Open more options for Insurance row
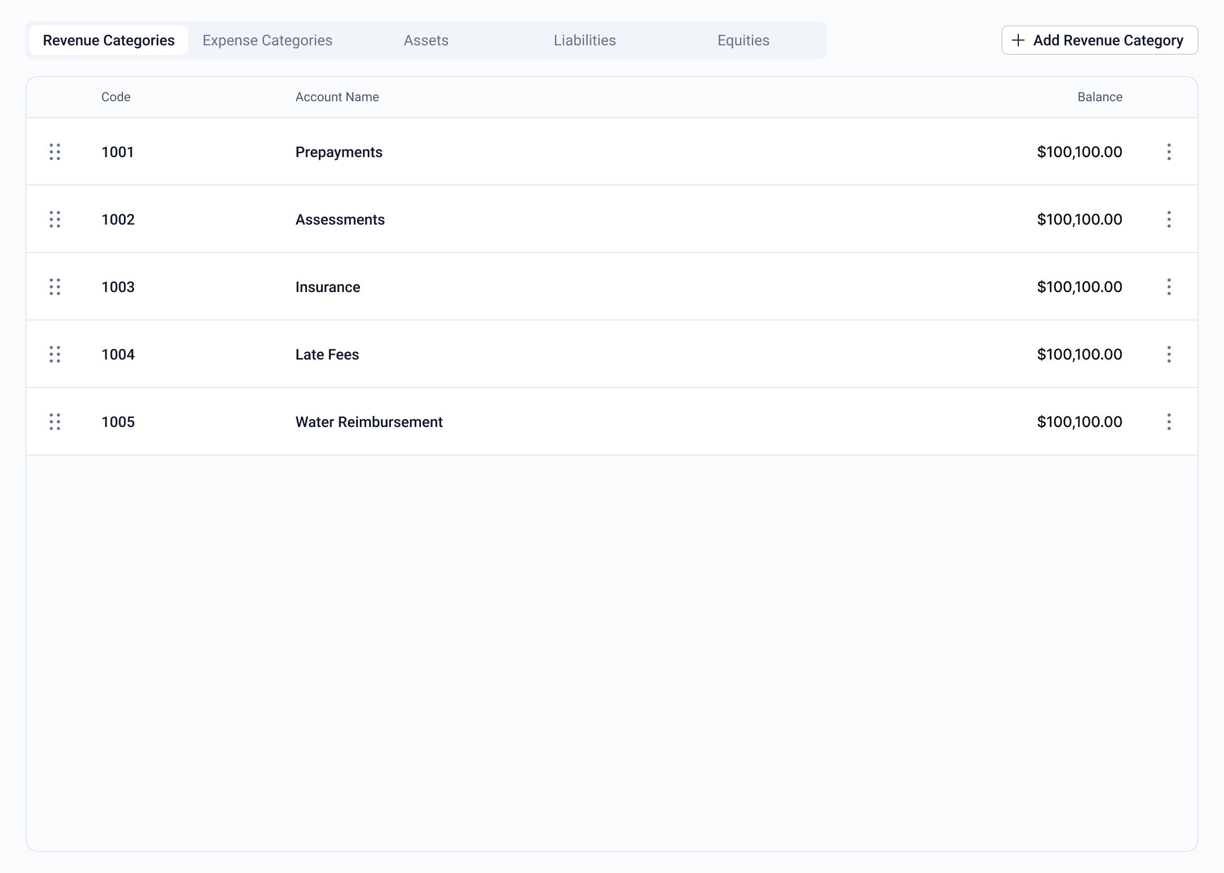The image size is (1224, 873). click(1169, 287)
